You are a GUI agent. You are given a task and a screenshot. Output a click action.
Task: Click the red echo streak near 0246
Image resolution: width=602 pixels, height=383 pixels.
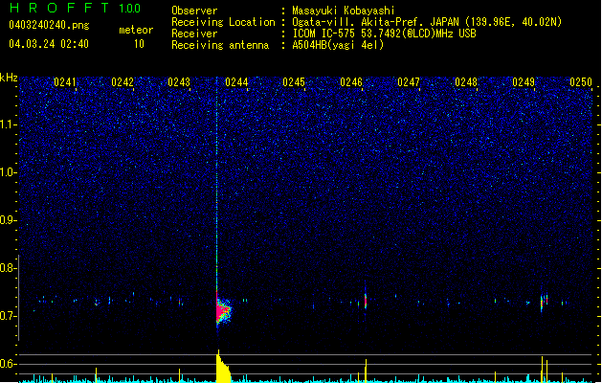point(366,300)
